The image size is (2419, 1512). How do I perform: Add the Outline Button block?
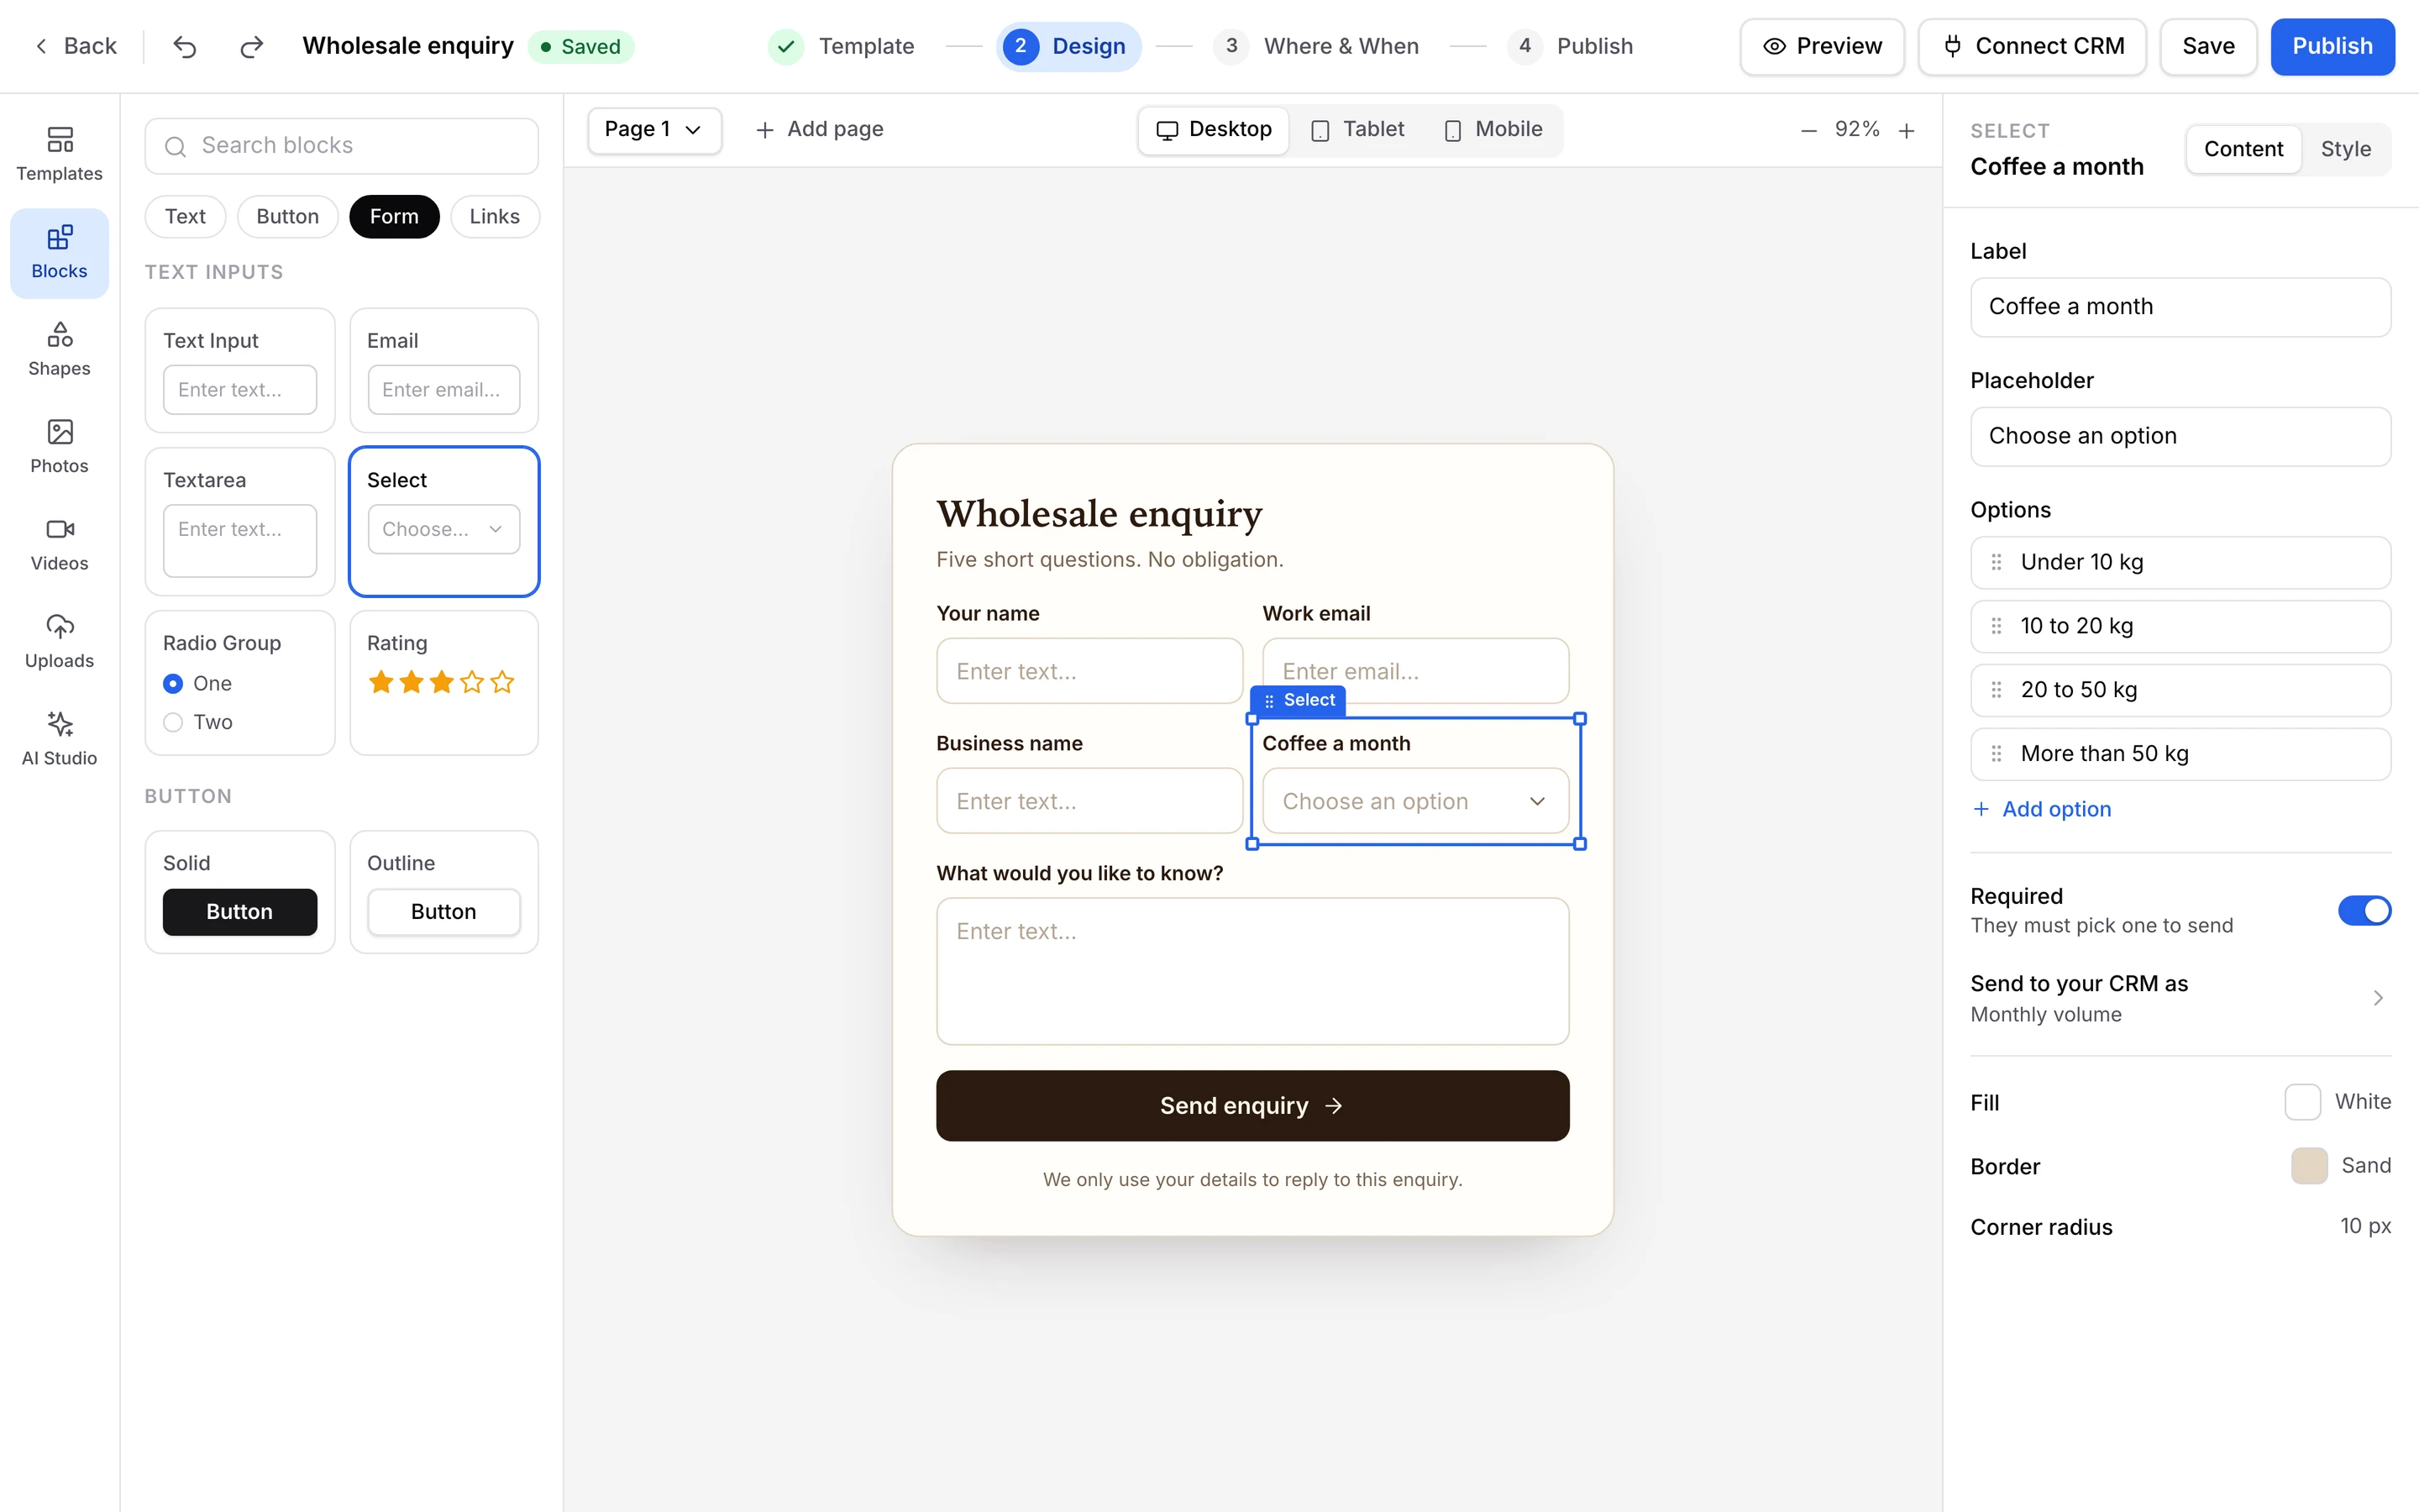coord(443,892)
